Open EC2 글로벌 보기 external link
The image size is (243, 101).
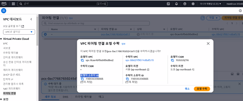(14, 26)
